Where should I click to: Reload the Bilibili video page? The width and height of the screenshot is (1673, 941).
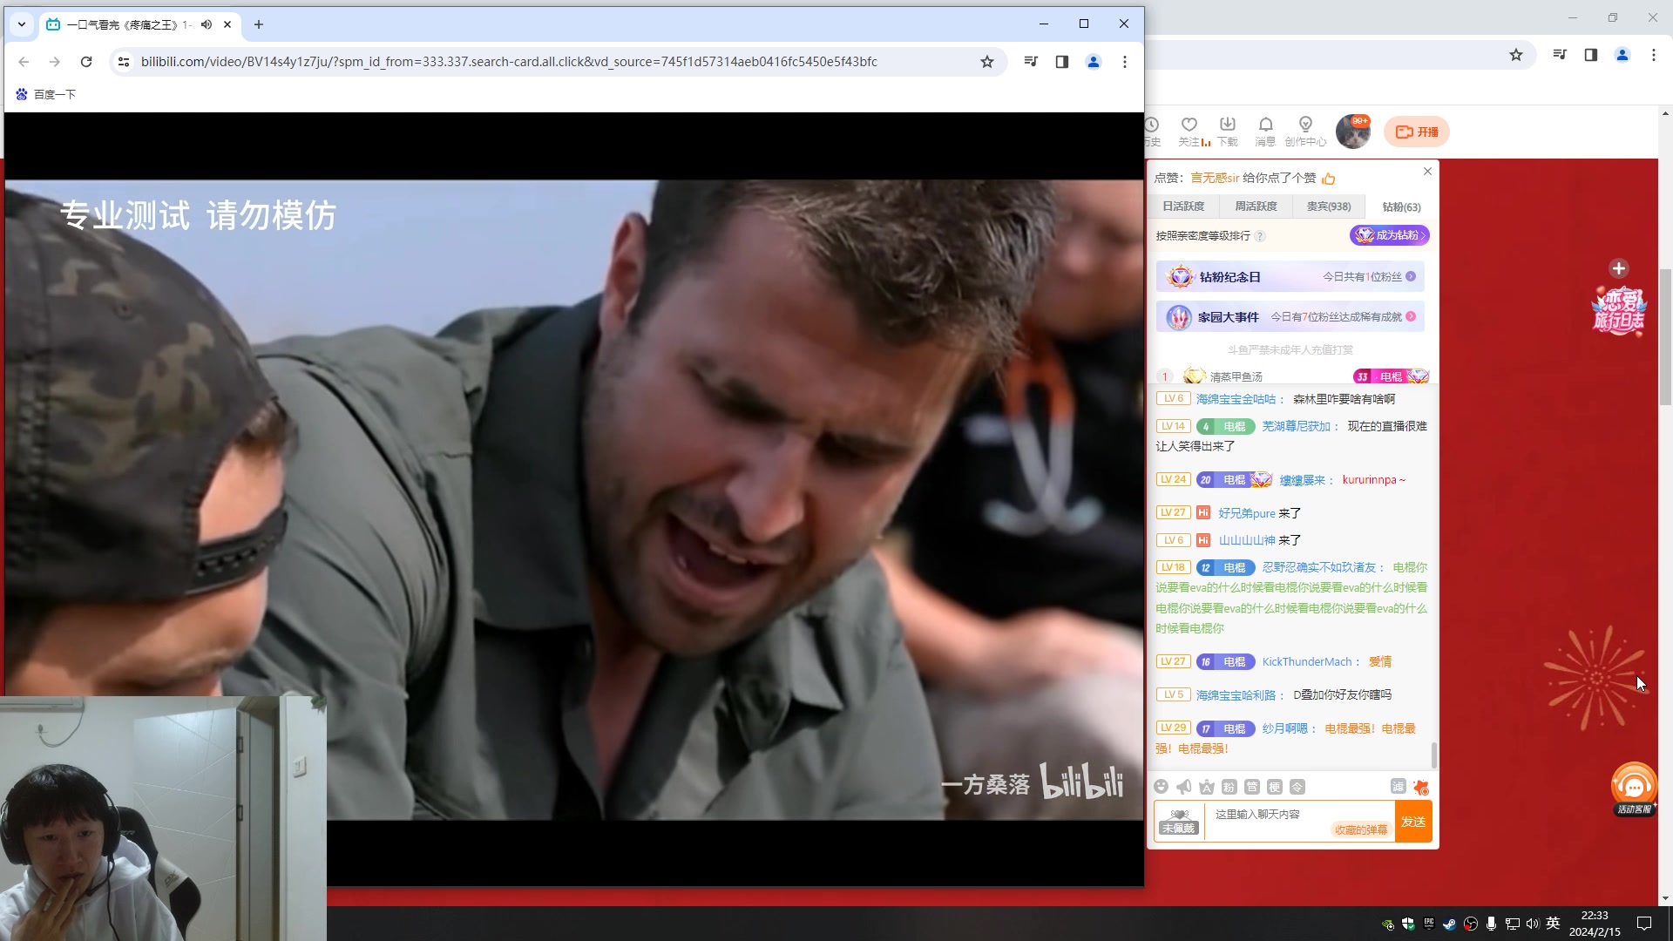[x=86, y=62]
